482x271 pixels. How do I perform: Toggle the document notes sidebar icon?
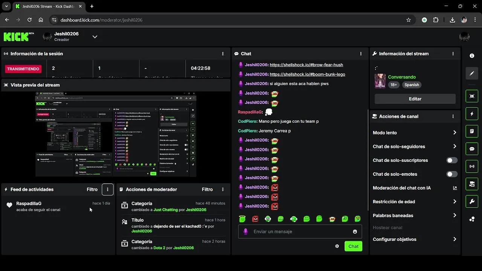[x=472, y=131]
